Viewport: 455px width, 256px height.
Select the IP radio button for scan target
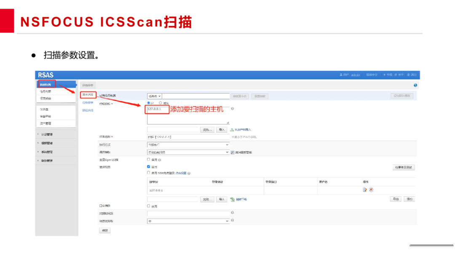149,103
